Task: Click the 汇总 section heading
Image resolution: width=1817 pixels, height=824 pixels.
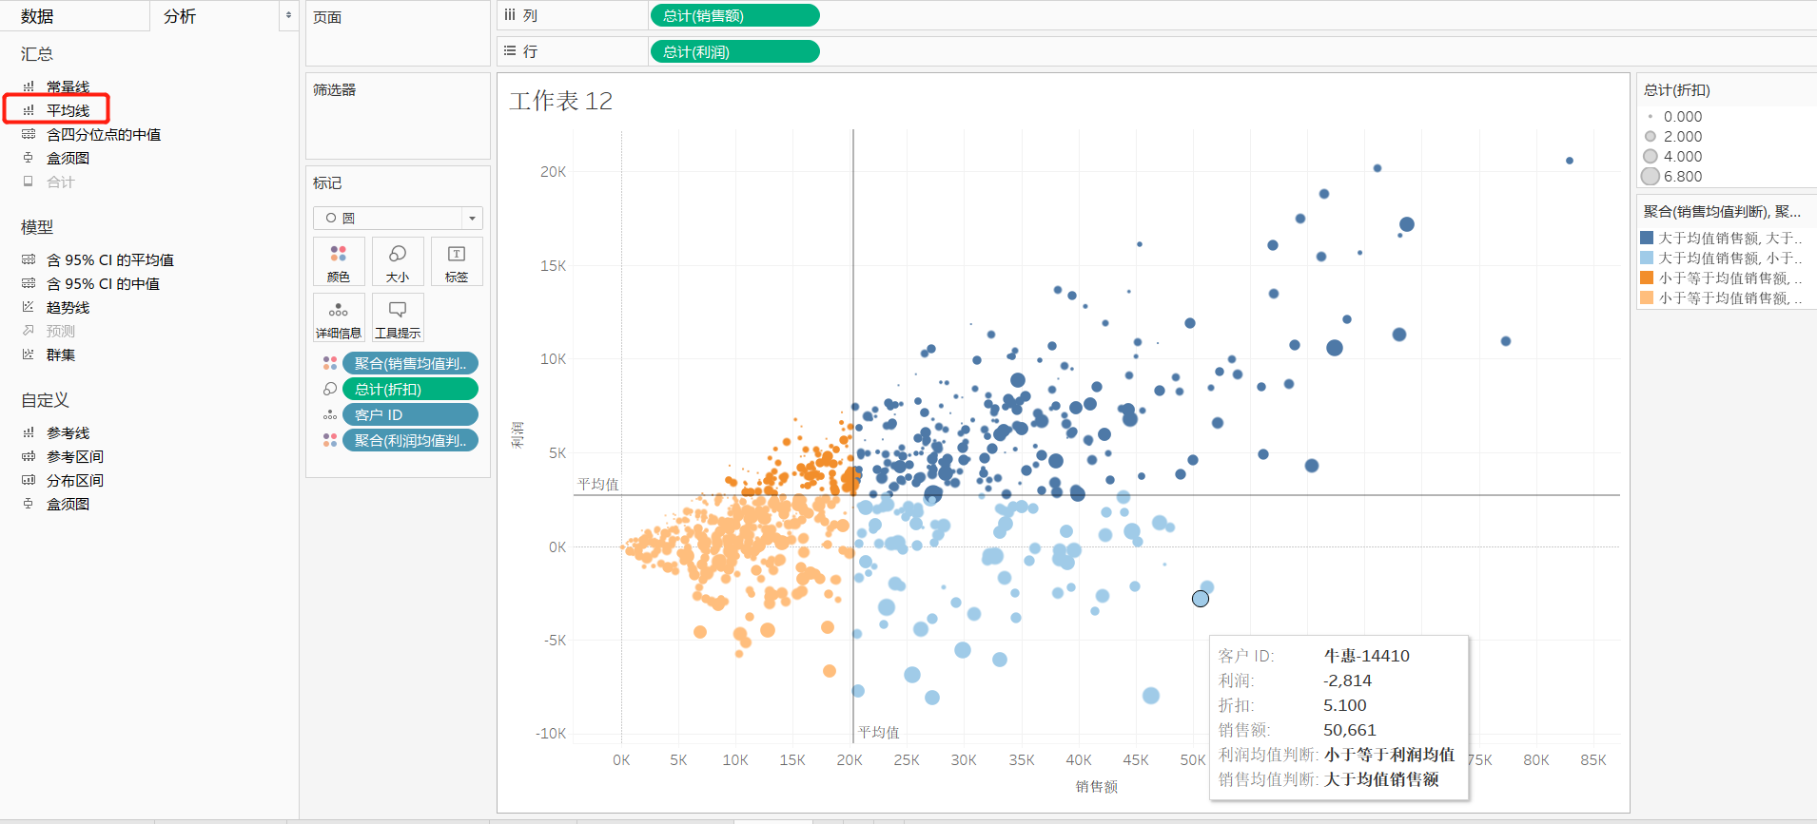Action: [x=37, y=54]
